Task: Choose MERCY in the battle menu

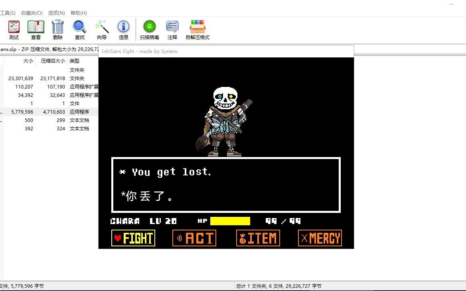Action: 320,238
